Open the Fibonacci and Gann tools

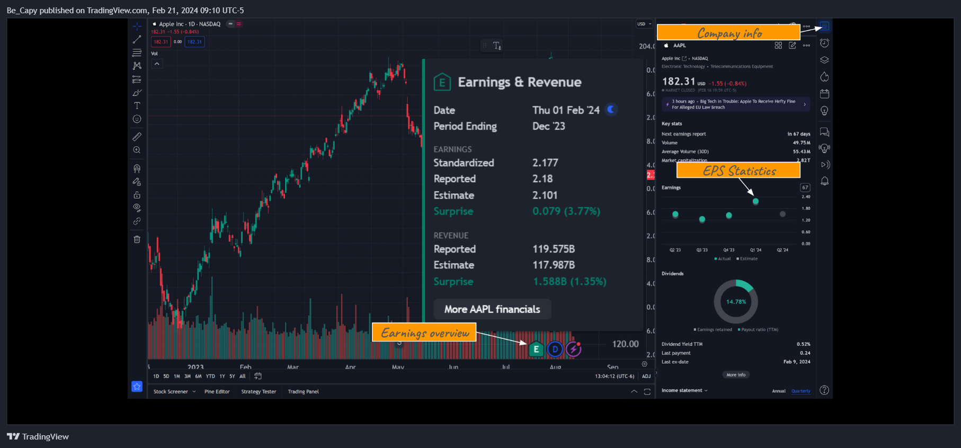(137, 52)
